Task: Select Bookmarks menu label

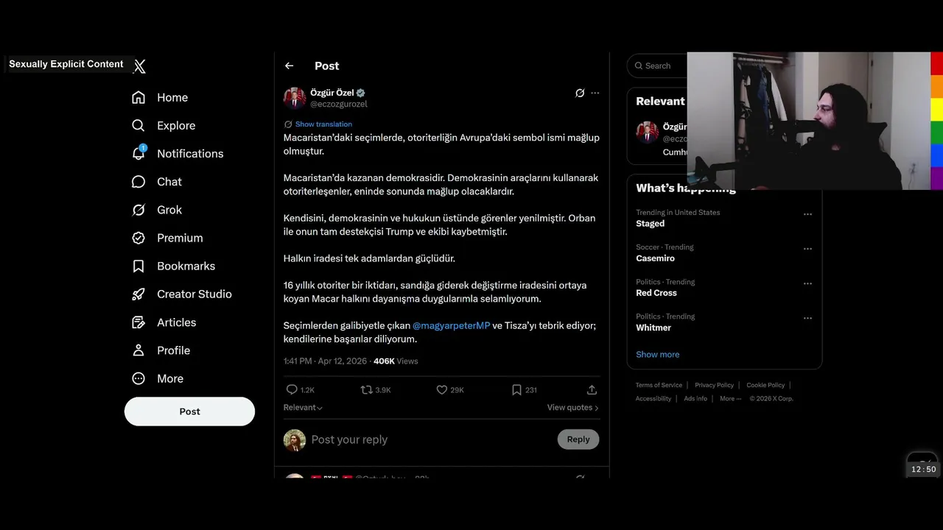Action: [x=186, y=266]
